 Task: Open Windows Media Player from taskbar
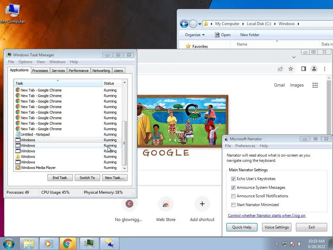tap(48, 243)
